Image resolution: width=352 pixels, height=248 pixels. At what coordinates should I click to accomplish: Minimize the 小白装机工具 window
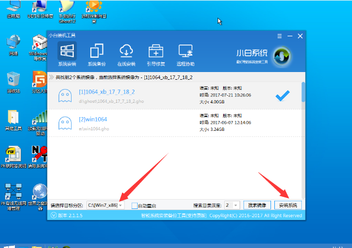pos(290,36)
